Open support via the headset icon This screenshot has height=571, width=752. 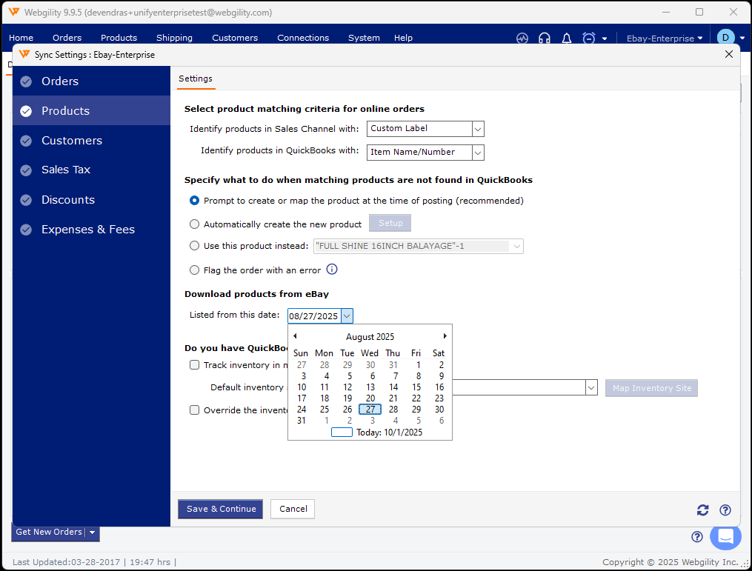(545, 38)
